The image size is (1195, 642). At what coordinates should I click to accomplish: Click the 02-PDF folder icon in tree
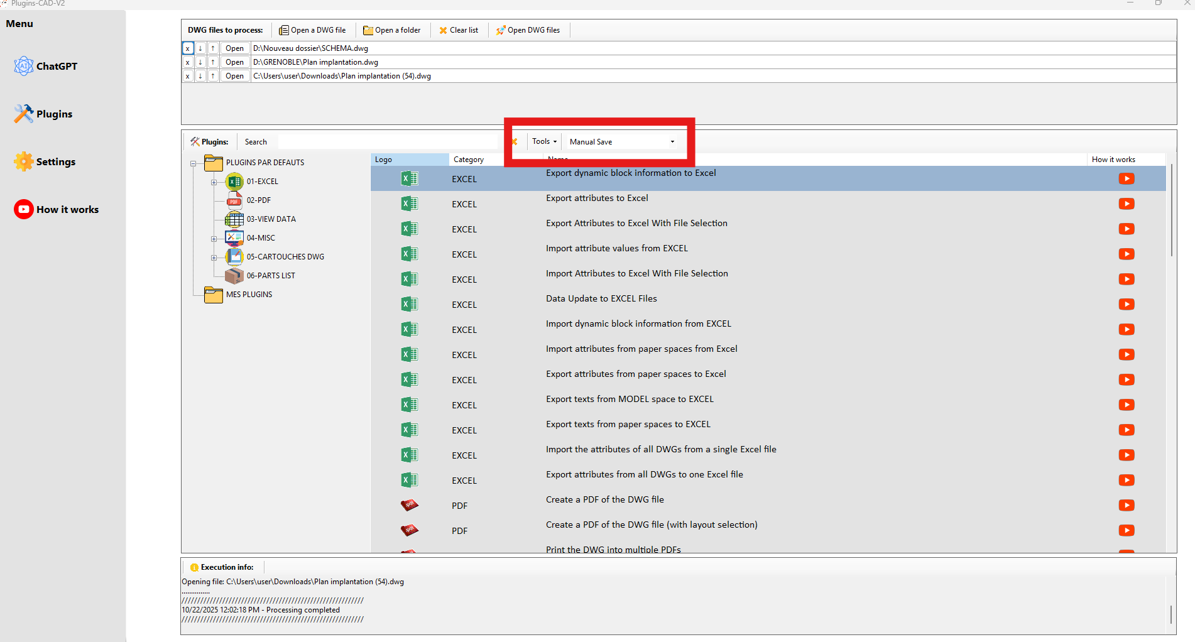pos(234,200)
